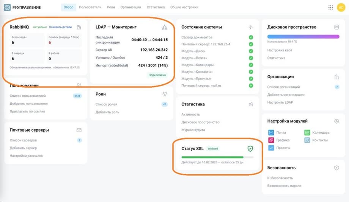Click the document server green checkmark
This screenshot has width=349, height=202.
click(250, 37)
